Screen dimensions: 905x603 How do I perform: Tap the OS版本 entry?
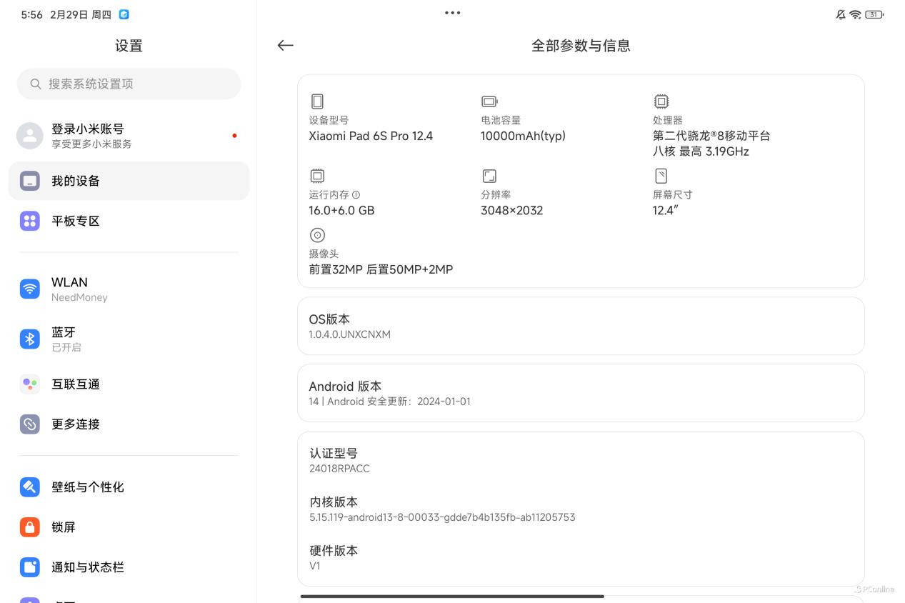[x=580, y=326]
